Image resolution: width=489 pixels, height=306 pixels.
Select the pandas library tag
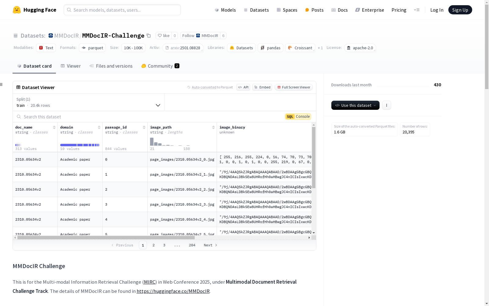click(x=270, y=48)
